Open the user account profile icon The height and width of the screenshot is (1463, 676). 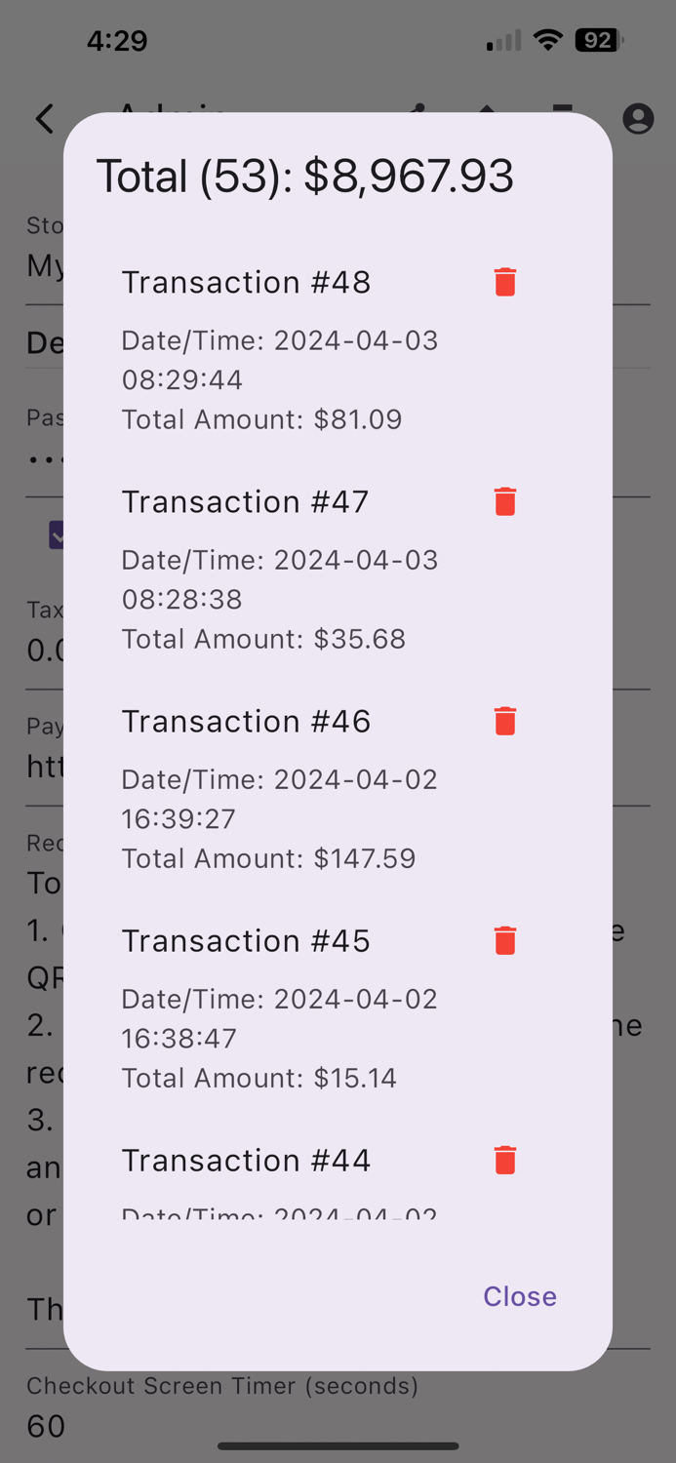click(x=638, y=119)
